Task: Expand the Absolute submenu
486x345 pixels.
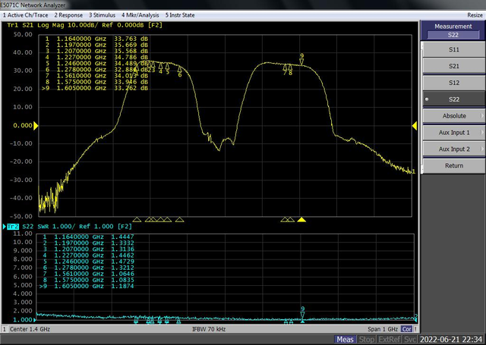Action: [454, 116]
